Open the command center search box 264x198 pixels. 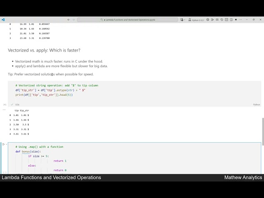coord(127,20)
